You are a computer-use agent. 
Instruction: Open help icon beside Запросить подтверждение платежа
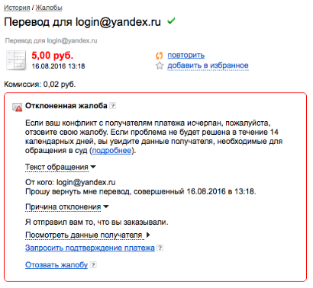pos(160,248)
